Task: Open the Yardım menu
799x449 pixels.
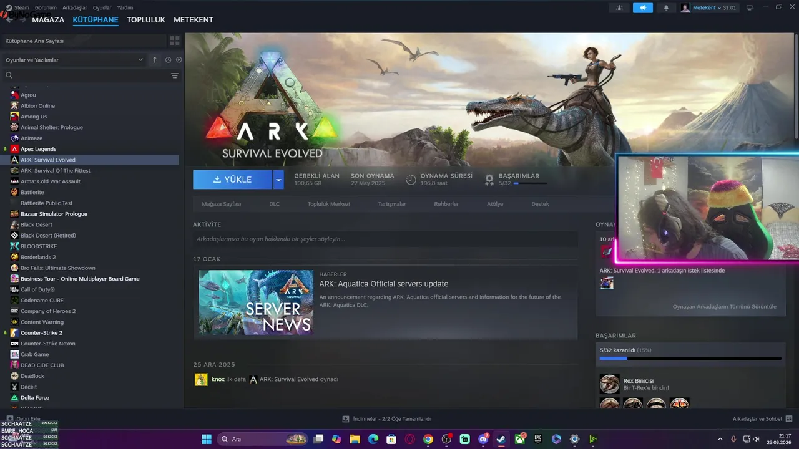Action: coord(125,7)
